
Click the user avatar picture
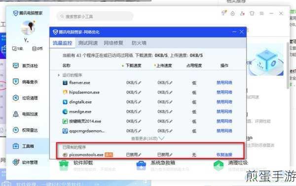pos(28,28)
